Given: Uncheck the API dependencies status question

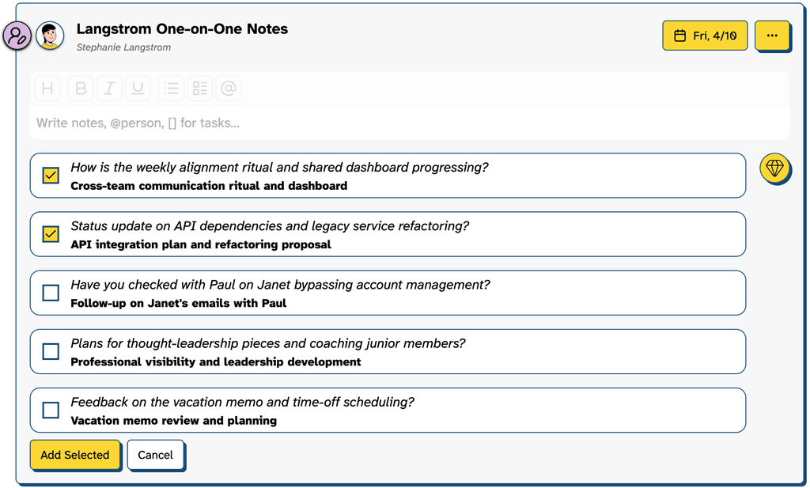Looking at the screenshot, I should tap(51, 234).
